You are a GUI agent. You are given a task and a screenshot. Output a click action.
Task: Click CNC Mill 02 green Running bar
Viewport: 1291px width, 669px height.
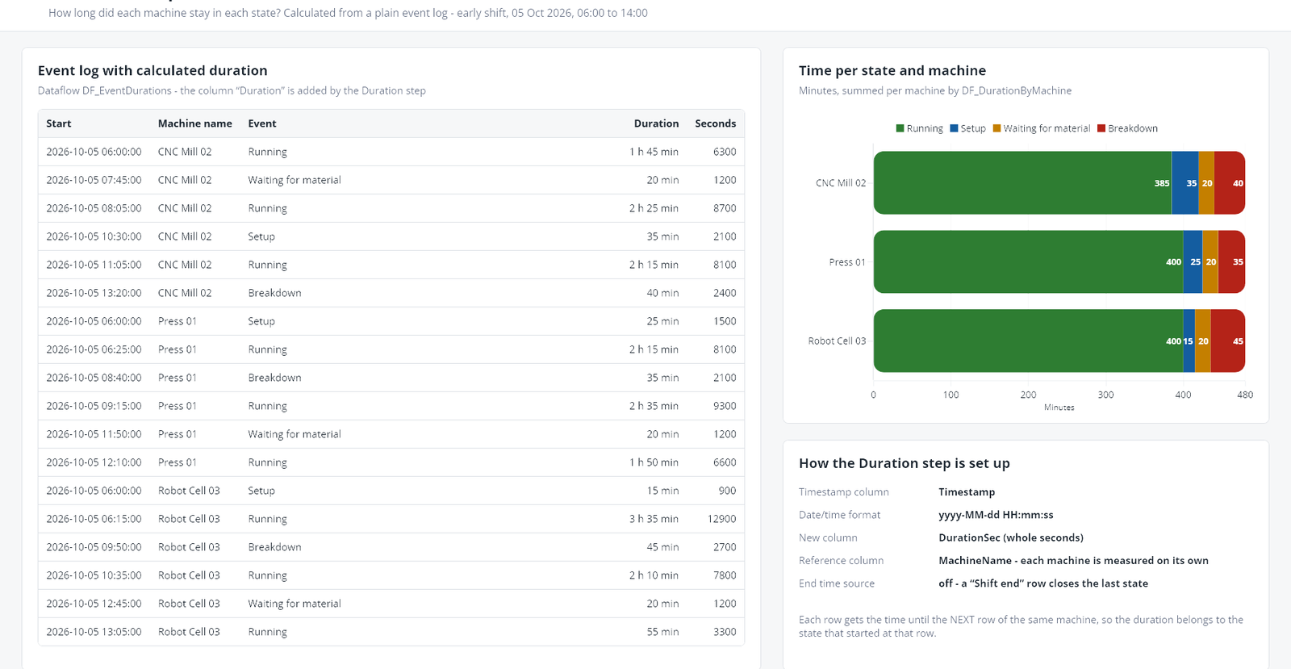[1022, 183]
